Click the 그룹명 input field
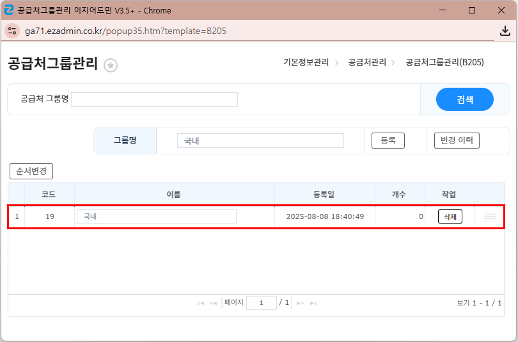Image resolution: width=518 pixels, height=342 pixels. click(260, 140)
